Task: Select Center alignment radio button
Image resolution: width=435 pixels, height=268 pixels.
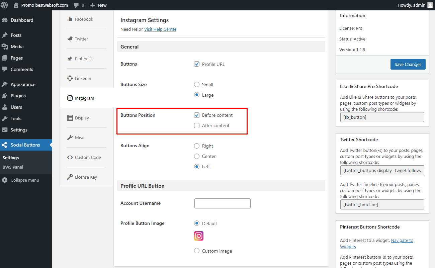Action: 197,156
